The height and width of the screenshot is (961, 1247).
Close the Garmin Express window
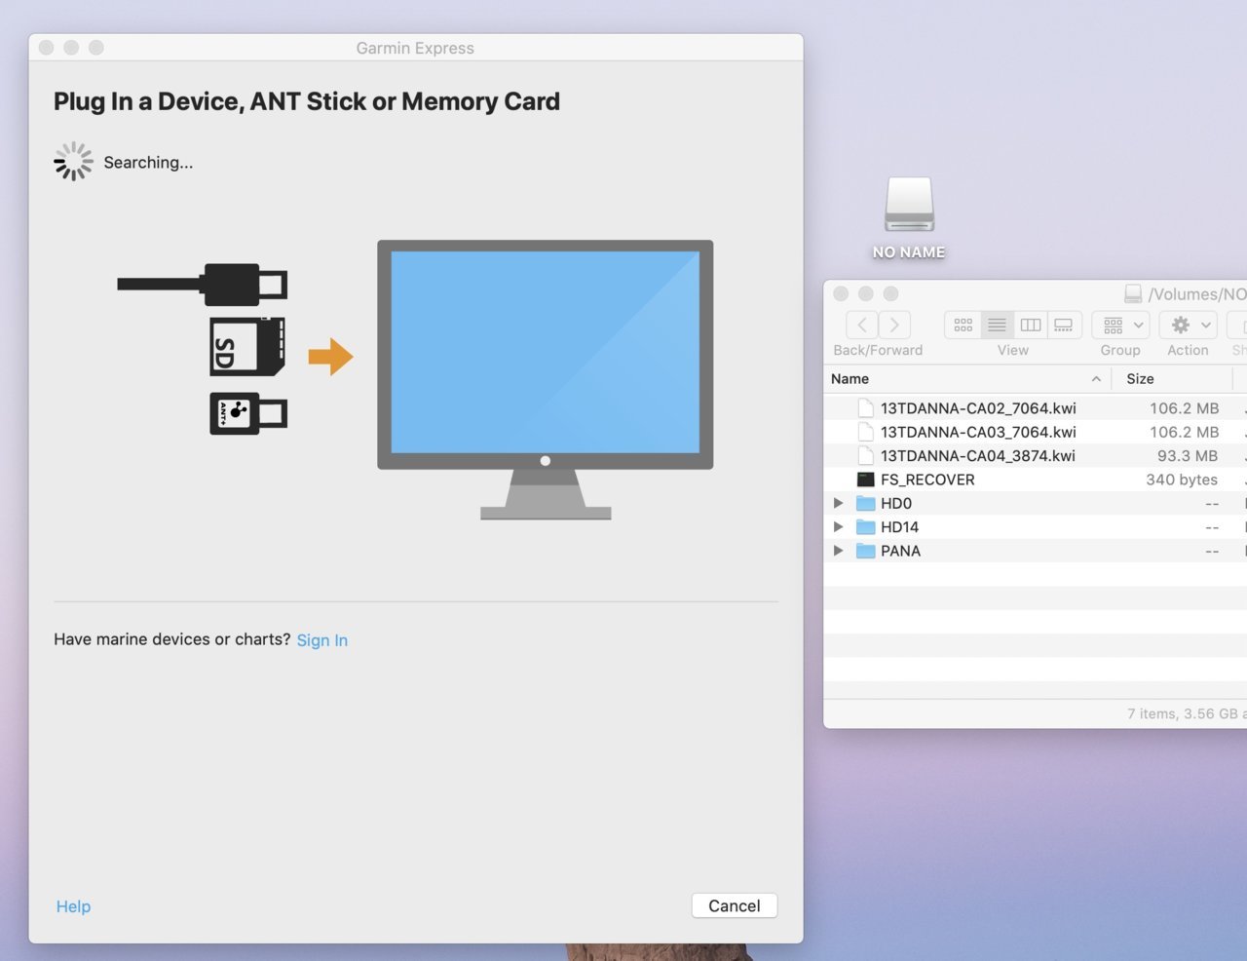click(x=46, y=48)
